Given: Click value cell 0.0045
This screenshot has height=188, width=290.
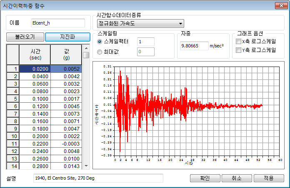Looking at the screenshot, I should tap(66, 106).
